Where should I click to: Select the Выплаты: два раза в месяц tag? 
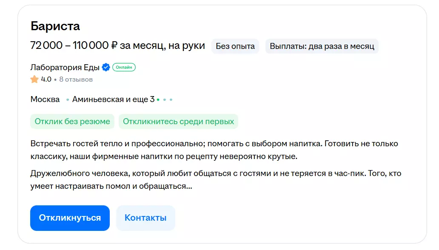[322, 46]
